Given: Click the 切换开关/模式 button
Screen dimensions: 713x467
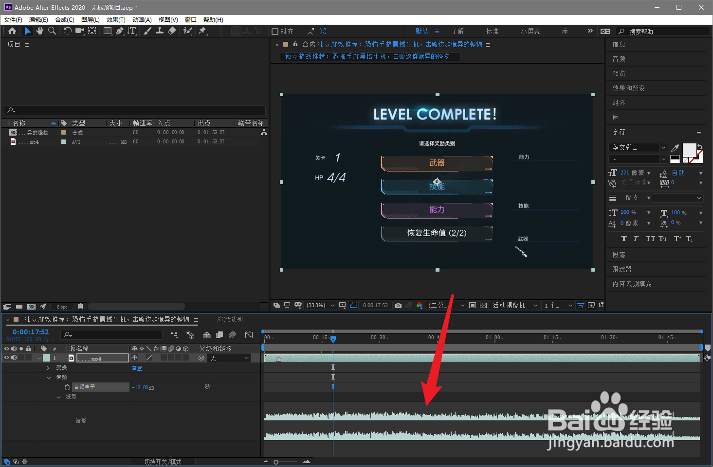Looking at the screenshot, I should coord(163,462).
